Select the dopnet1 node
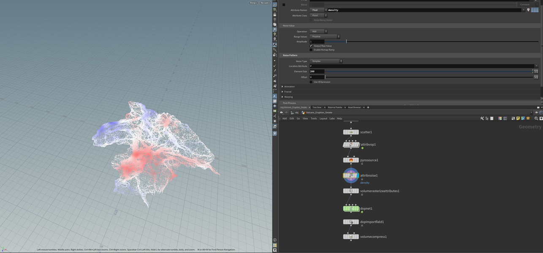This screenshot has width=543, height=253. pyautogui.click(x=351, y=208)
